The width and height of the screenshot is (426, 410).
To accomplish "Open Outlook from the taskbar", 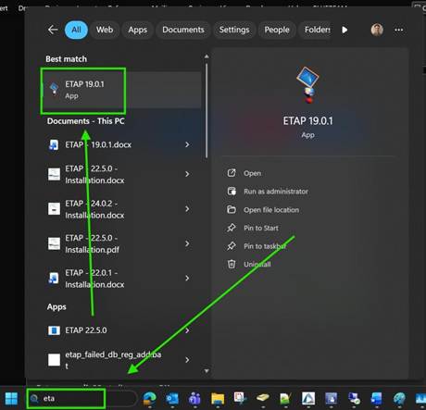I will coord(172,398).
